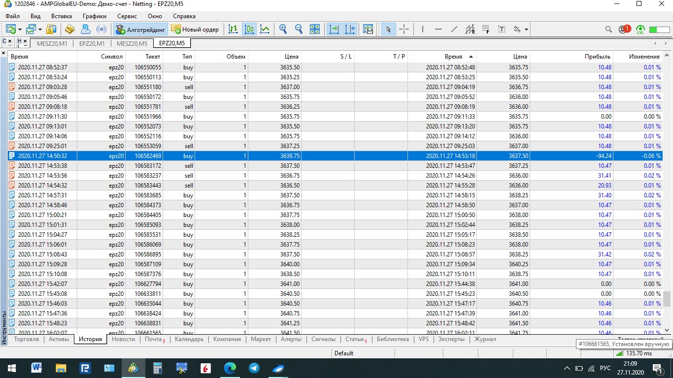673x378 pixels.
Task: Open the Графики menu
Action: click(95, 16)
